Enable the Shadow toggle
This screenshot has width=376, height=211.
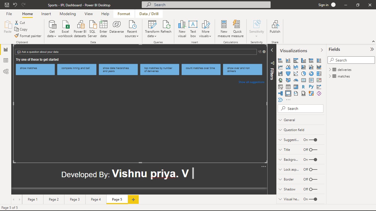tap(313, 189)
